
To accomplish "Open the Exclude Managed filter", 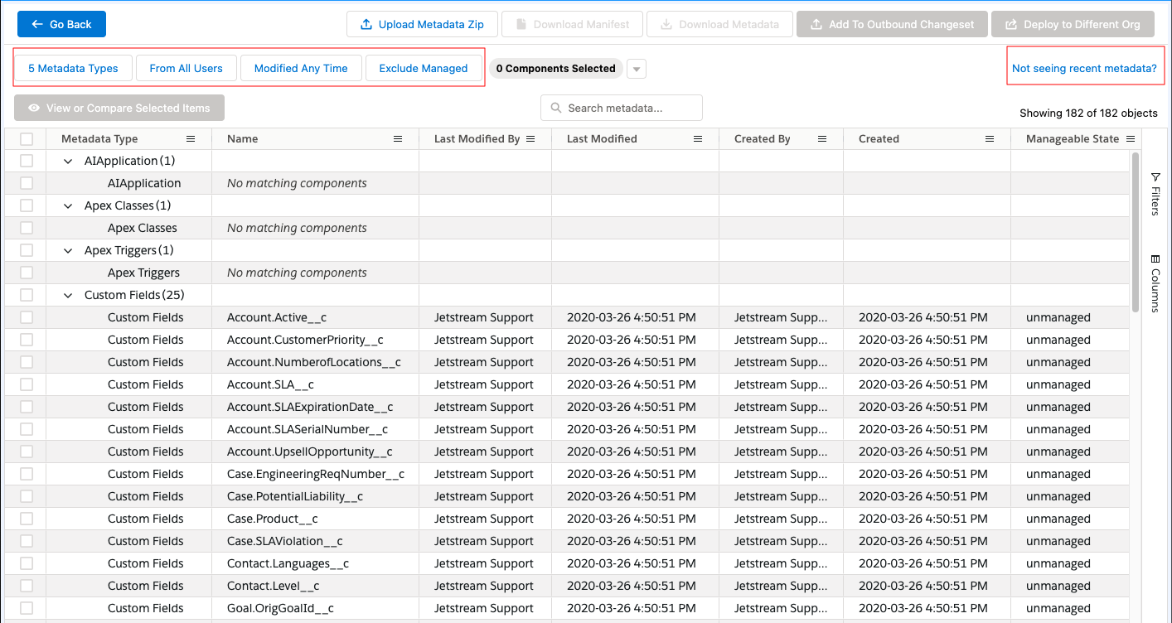I will tap(424, 69).
